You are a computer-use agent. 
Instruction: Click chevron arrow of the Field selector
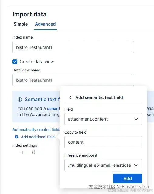136,119
